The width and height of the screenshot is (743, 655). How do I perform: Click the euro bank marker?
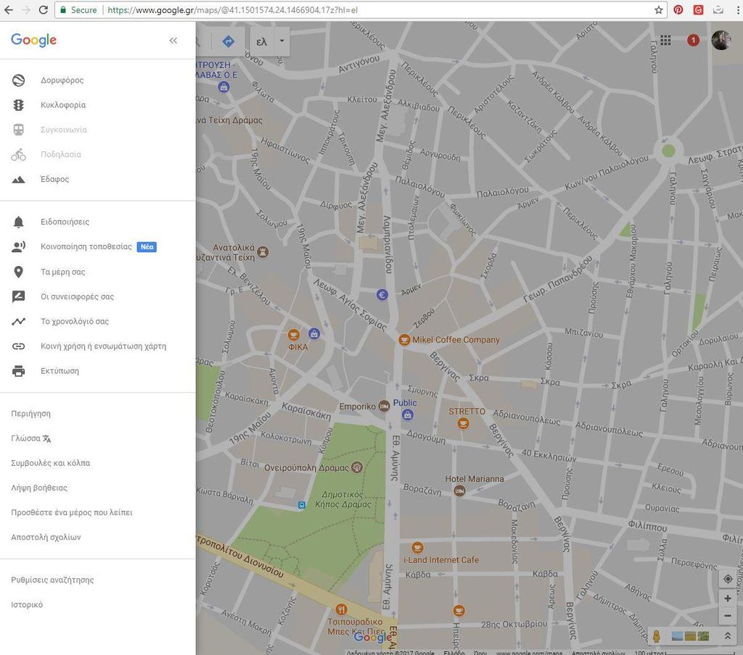click(382, 295)
